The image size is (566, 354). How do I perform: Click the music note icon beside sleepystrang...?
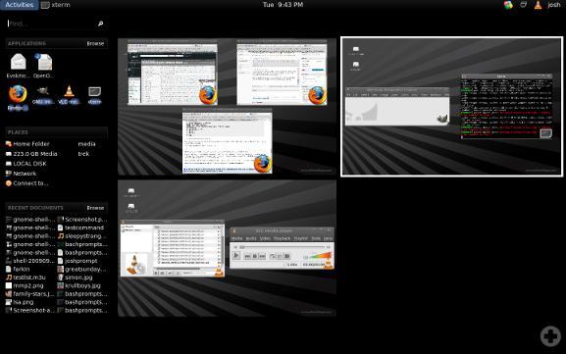[x=61, y=236]
